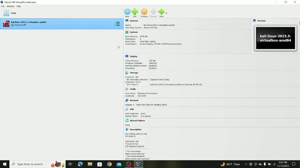Open the notification center icon
Image resolution: width=300 pixels, height=168 pixels.
tap(294, 164)
